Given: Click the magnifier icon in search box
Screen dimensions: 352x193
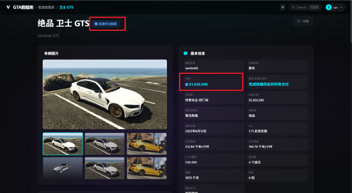Looking at the screenshot, I should click(x=293, y=7).
